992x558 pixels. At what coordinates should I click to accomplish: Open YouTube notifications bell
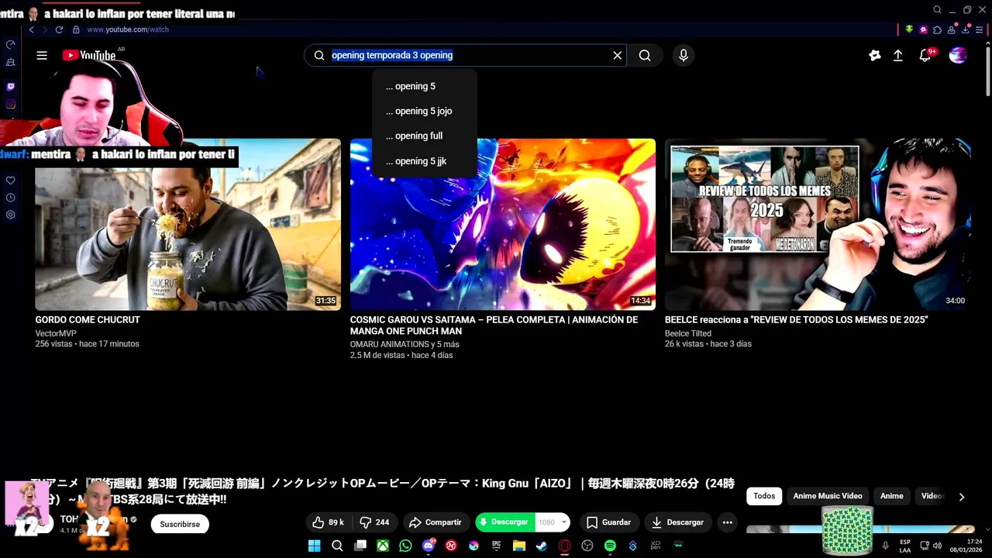925,55
